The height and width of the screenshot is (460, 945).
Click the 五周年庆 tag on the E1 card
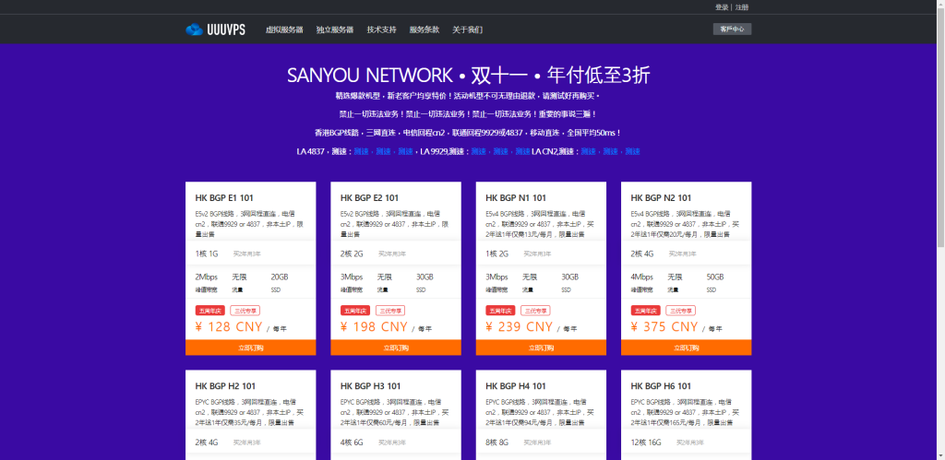tap(209, 311)
